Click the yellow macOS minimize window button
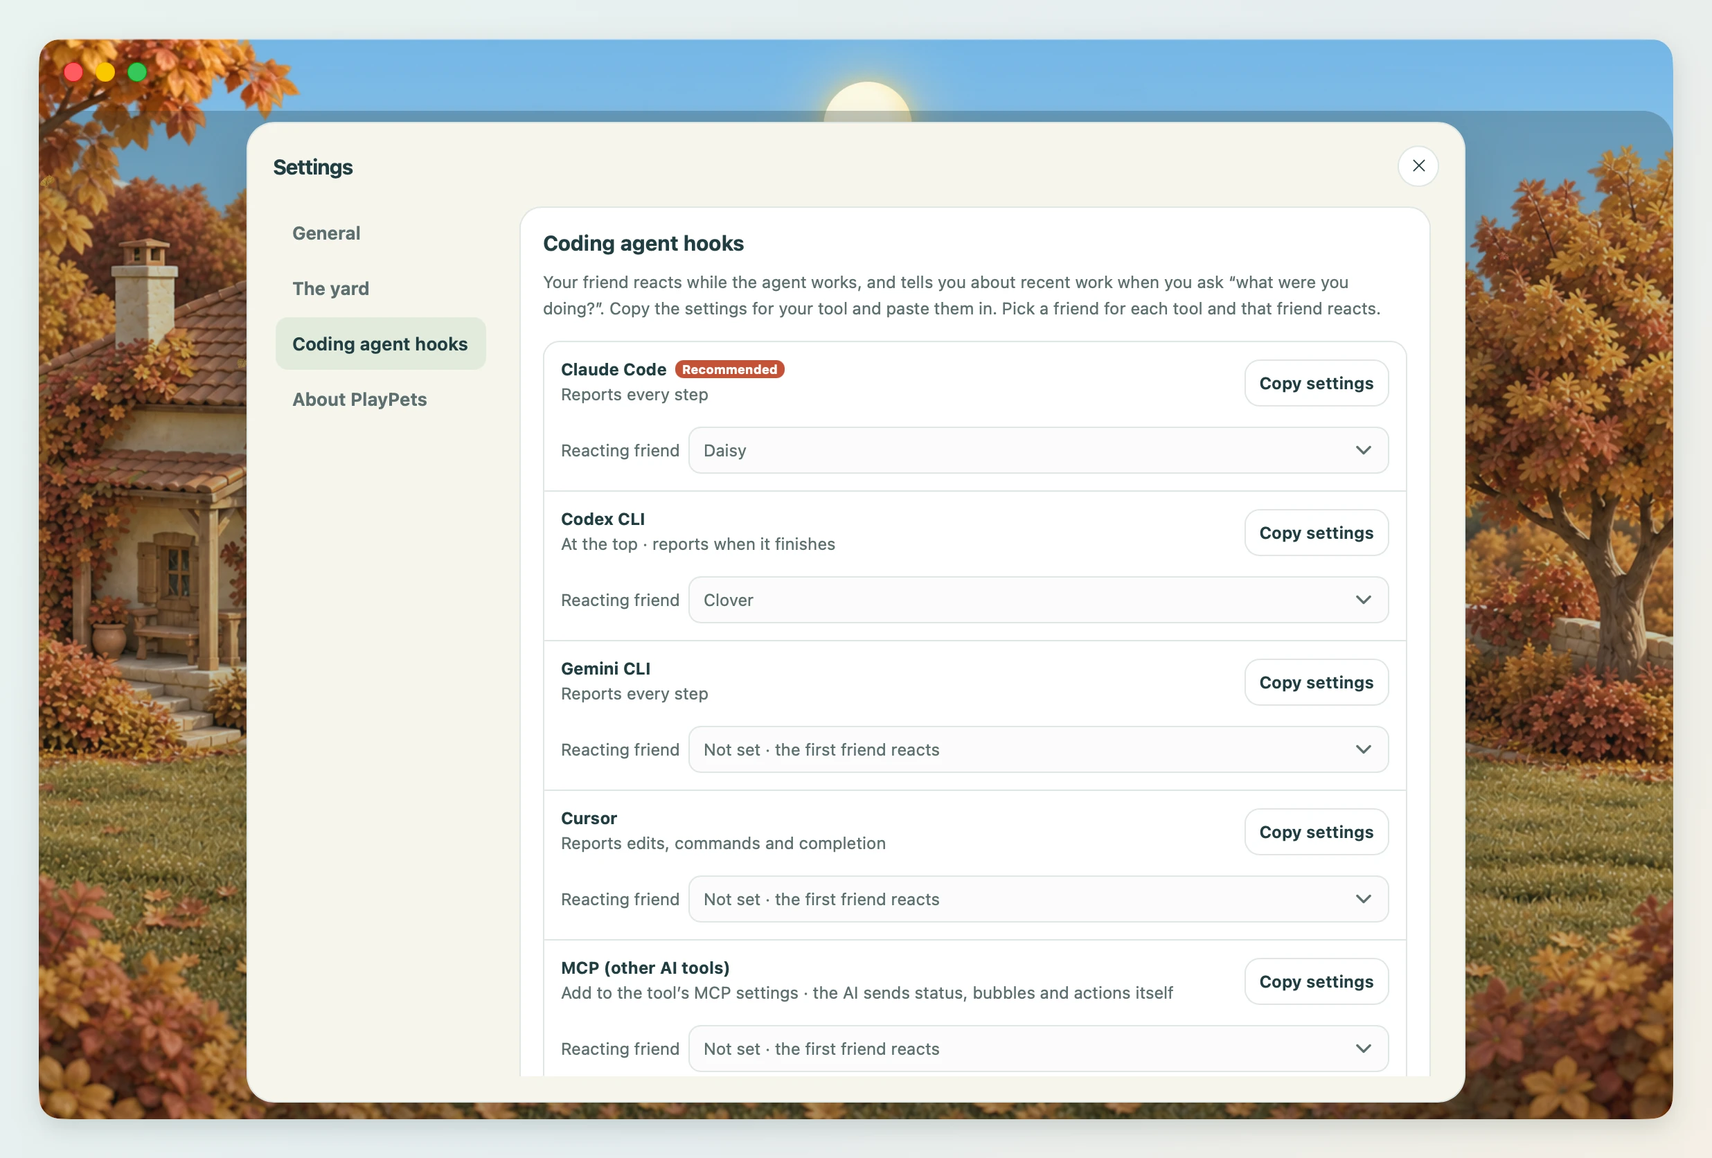The height and width of the screenshot is (1158, 1712). [x=105, y=71]
